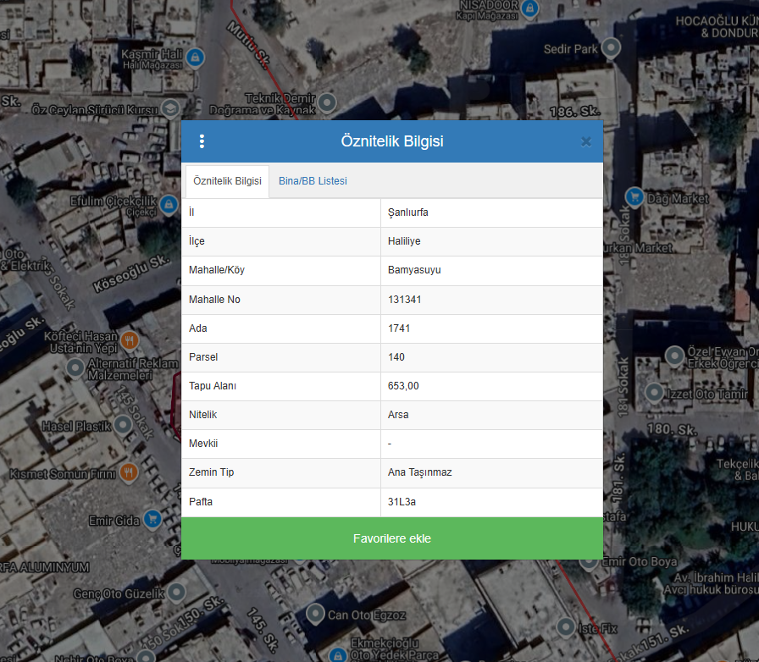
Task: Click the Genç Oto Güzelik marker
Action: pos(176,593)
